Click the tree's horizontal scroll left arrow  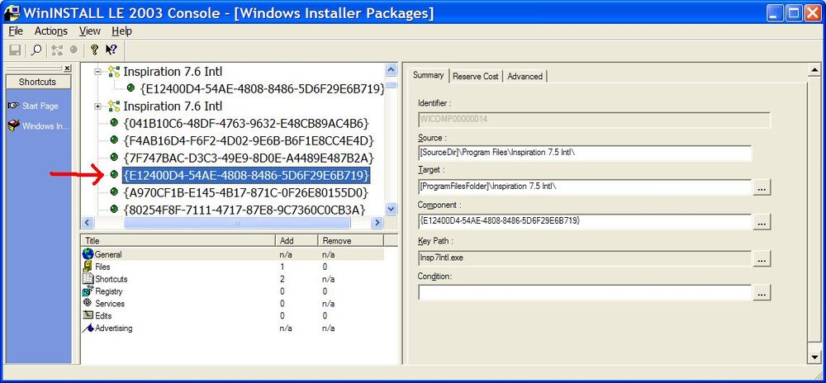coord(88,223)
